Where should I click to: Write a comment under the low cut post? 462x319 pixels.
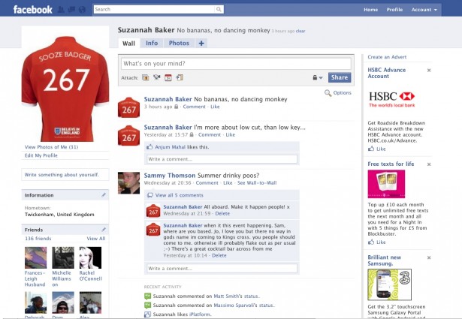222,159
